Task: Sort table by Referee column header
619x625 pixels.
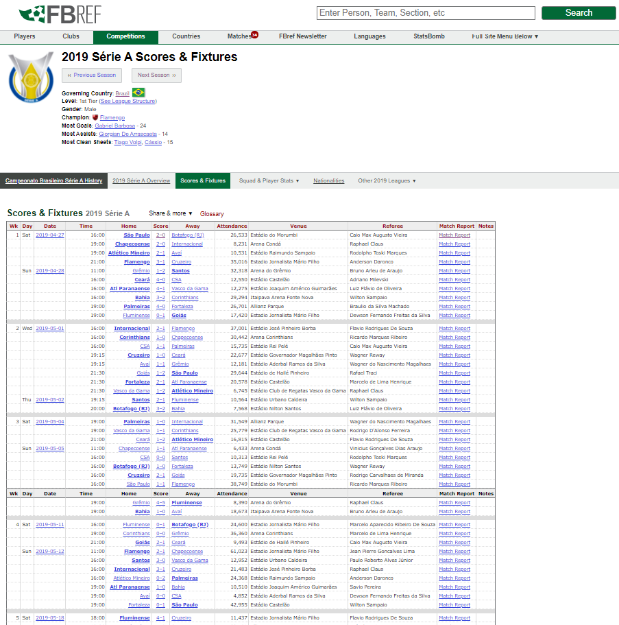Action: [393, 226]
